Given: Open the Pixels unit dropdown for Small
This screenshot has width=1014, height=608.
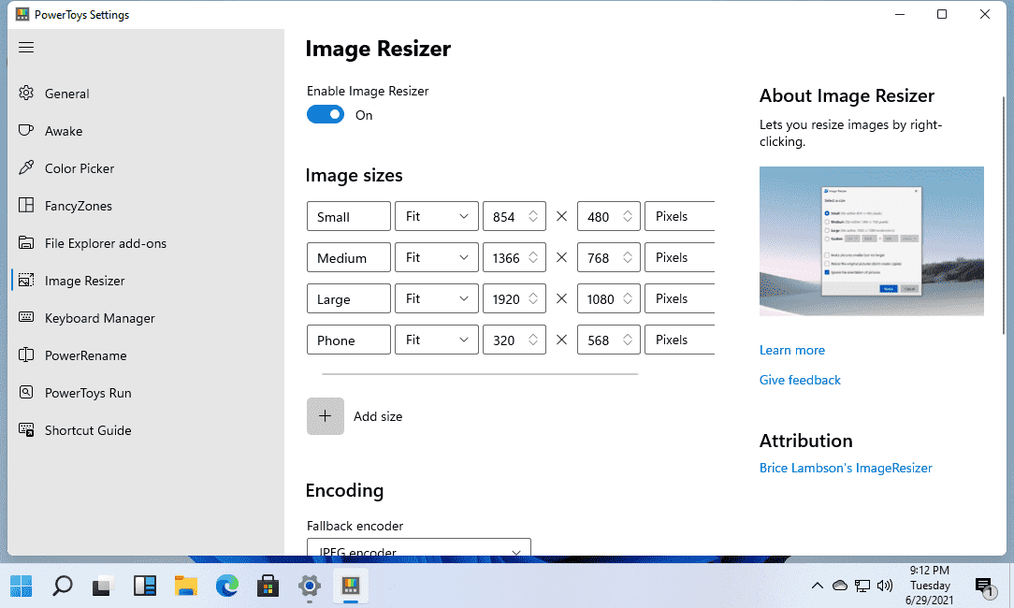Looking at the screenshot, I should point(680,216).
